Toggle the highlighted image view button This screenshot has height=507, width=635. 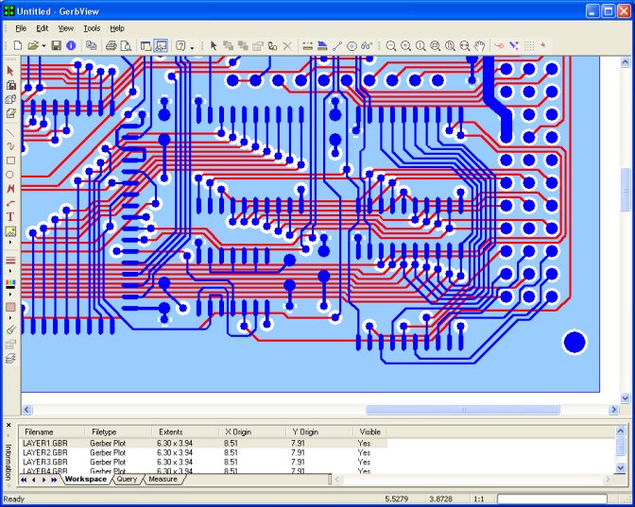click(161, 45)
